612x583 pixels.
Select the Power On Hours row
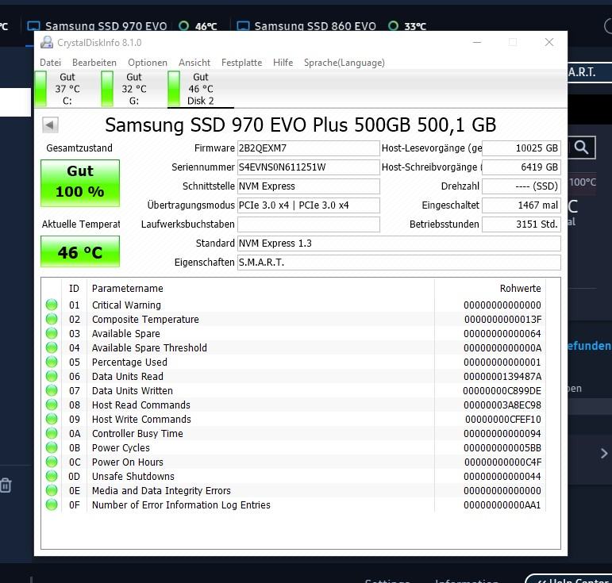click(294, 462)
